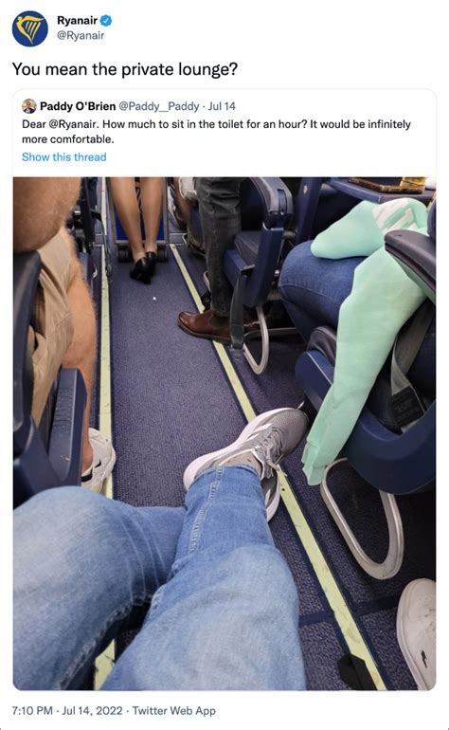Screen dimensions: 449x730
Task: Open the @Paddy_Paddy handle
Action: (159, 106)
